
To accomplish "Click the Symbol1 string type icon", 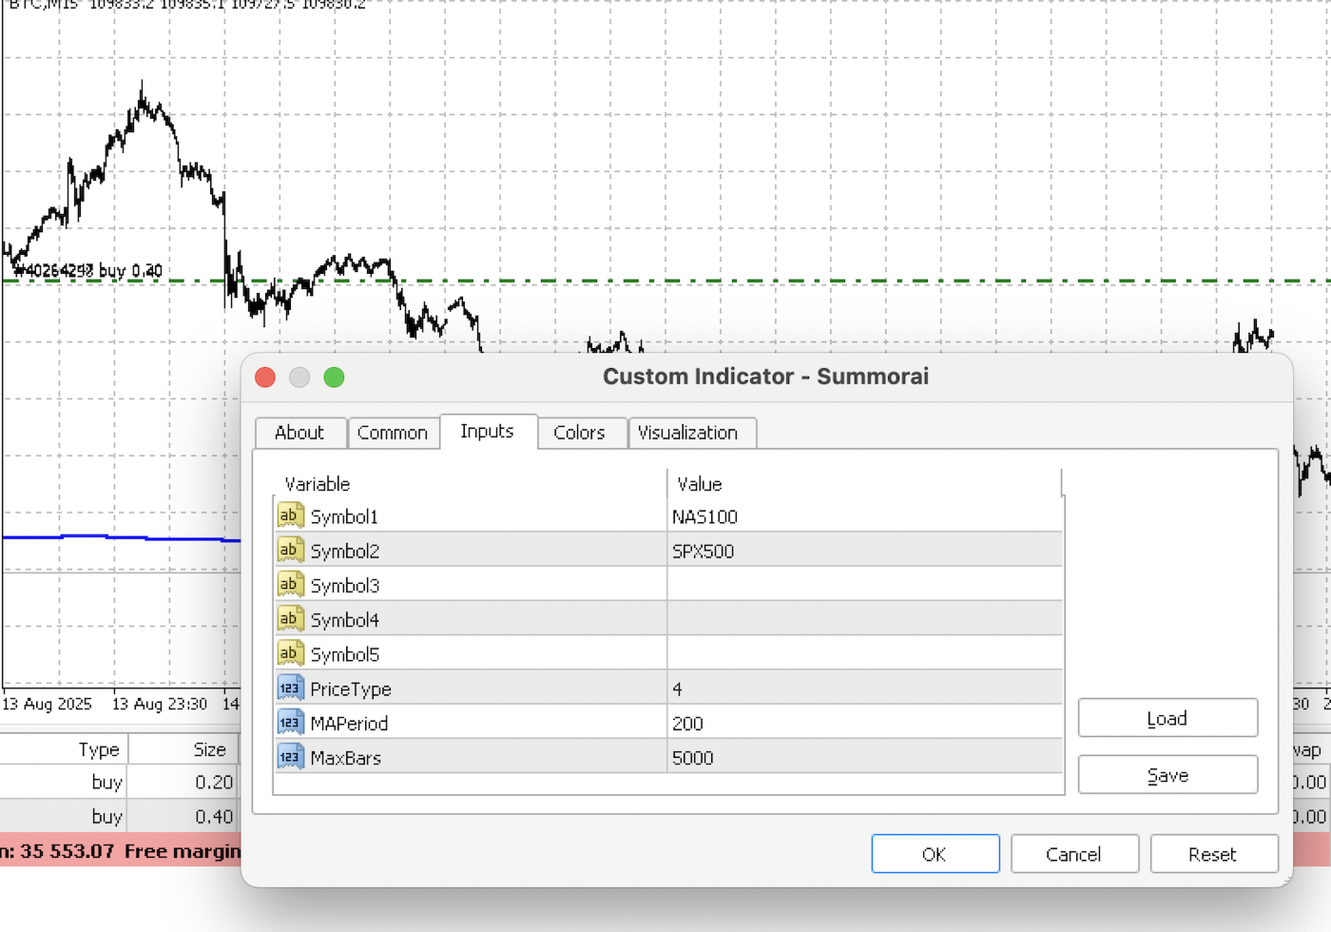I will [x=290, y=515].
